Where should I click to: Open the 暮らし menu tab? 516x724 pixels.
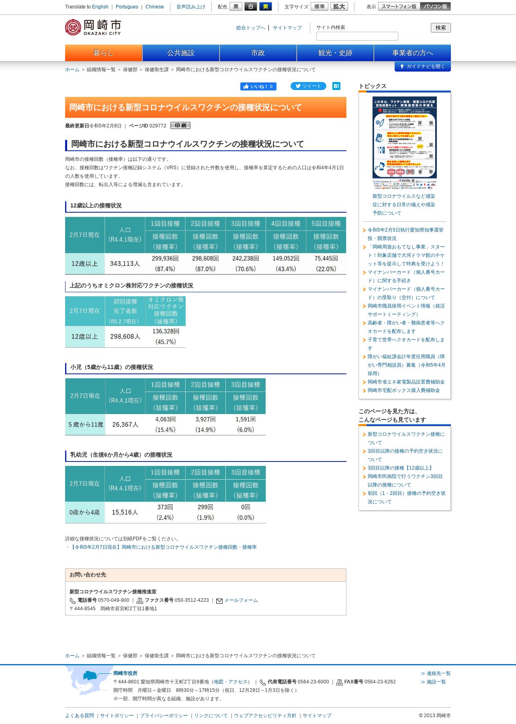(104, 53)
